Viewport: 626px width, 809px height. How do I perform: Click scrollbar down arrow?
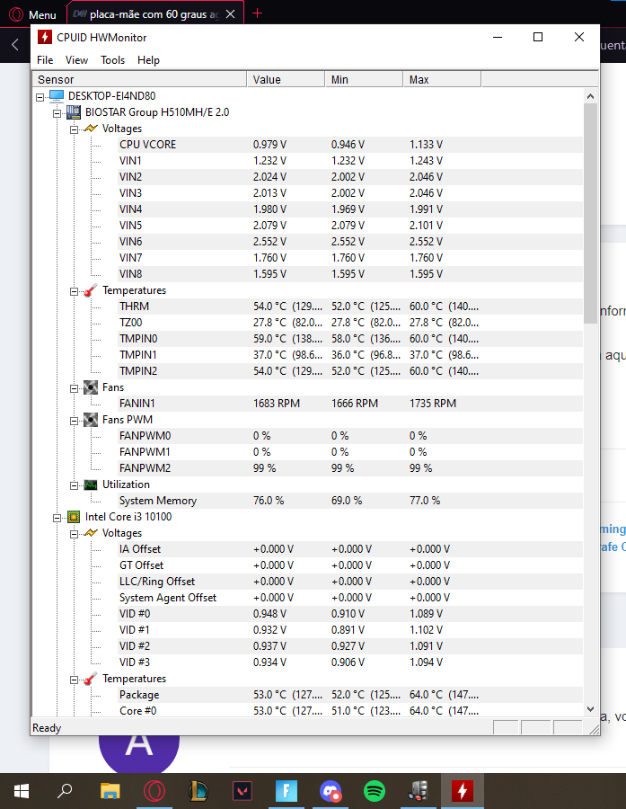591,709
